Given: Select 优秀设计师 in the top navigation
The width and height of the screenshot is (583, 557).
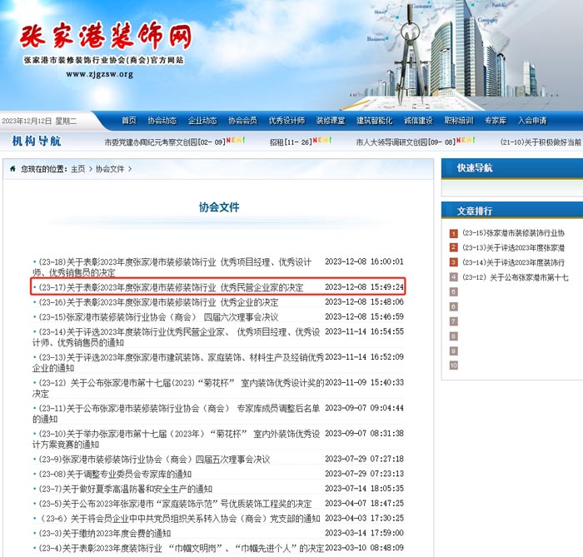Looking at the screenshot, I should click(x=287, y=121).
